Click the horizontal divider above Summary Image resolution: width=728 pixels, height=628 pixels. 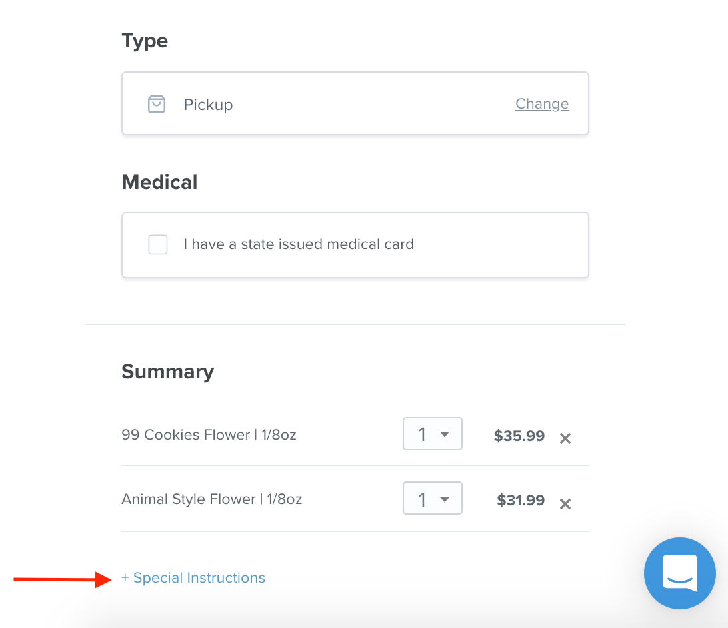tap(355, 324)
